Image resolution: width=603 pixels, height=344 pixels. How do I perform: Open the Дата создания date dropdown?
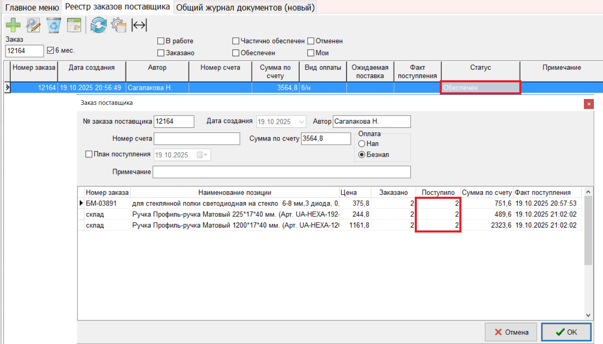[x=301, y=122]
